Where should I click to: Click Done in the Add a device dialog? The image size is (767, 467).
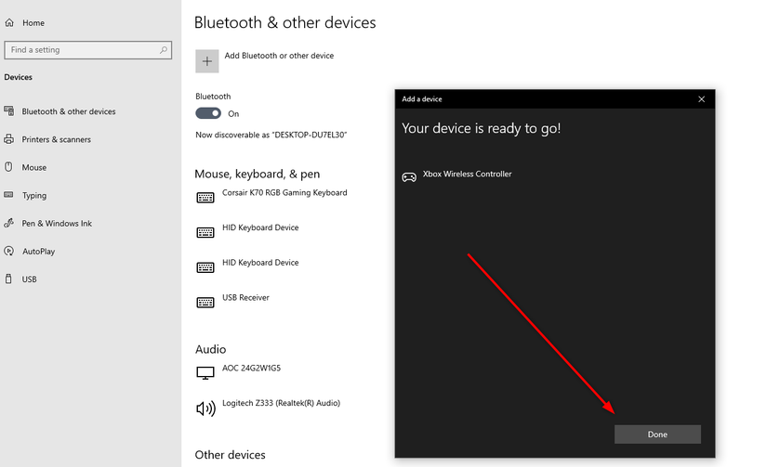pyautogui.click(x=657, y=435)
